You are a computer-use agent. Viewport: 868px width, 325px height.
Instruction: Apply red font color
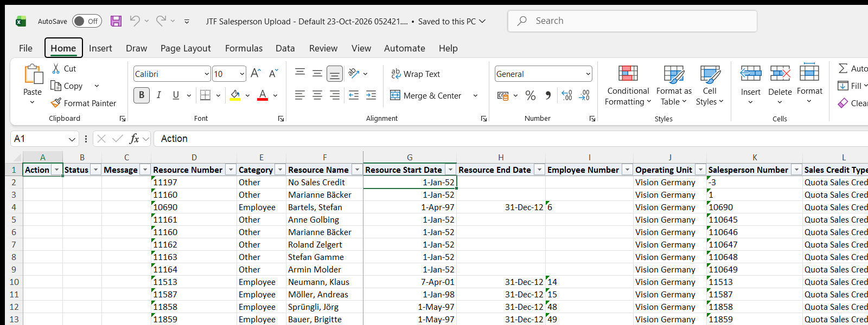pyautogui.click(x=263, y=95)
